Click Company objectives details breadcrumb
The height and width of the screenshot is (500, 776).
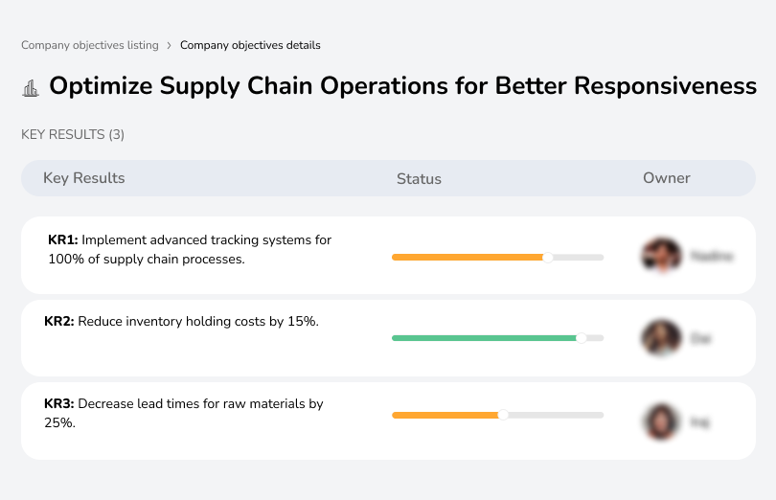(x=250, y=45)
